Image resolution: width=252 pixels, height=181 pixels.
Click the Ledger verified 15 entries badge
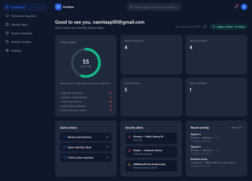(x=229, y=27)
